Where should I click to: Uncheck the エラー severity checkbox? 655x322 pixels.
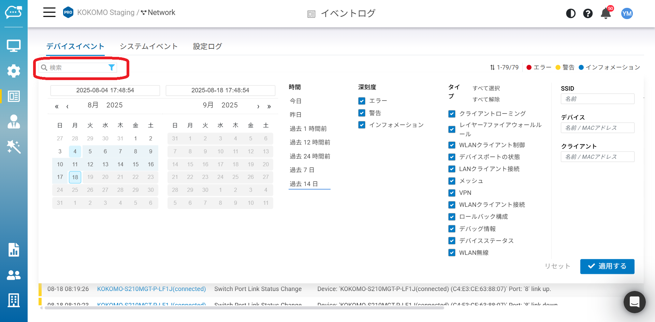coord(362,101)
